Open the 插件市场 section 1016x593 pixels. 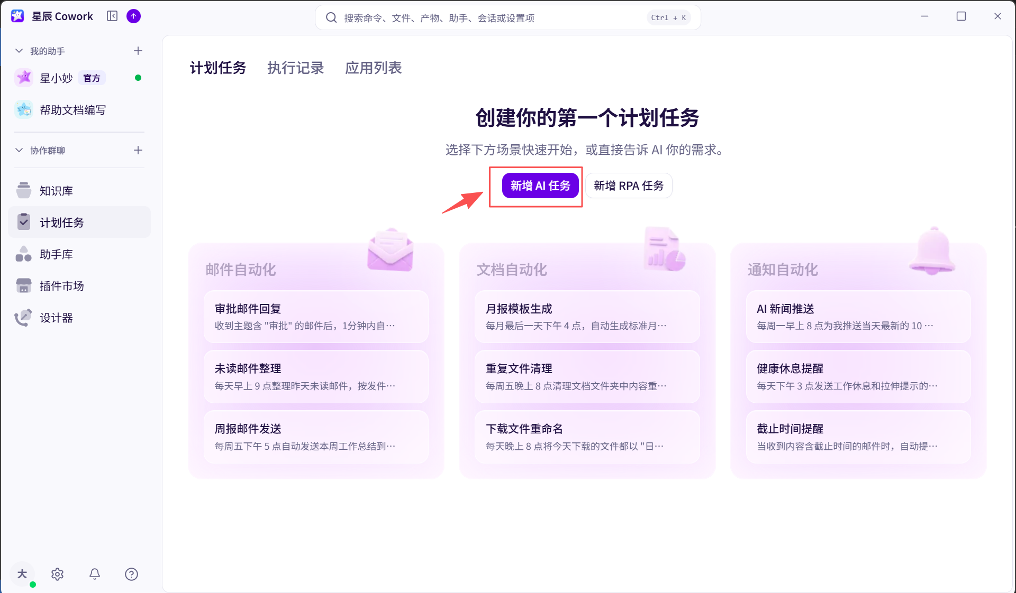click(79, 286)
